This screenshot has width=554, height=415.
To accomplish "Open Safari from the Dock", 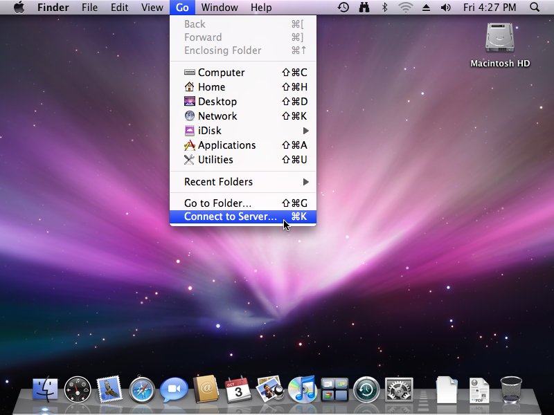I will pyautogui.click(x=141, y=390).
